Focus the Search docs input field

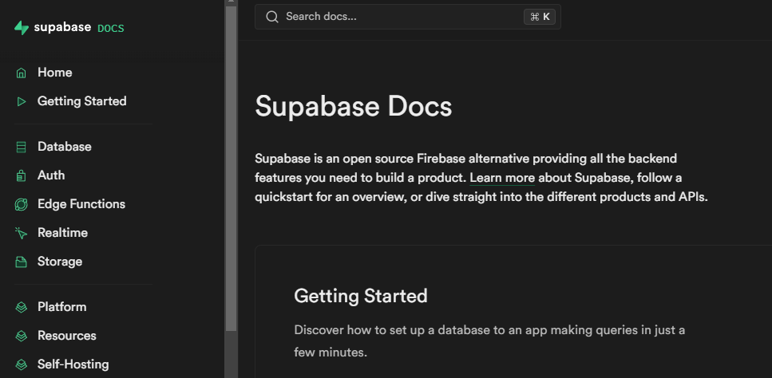tap(408, 17)
